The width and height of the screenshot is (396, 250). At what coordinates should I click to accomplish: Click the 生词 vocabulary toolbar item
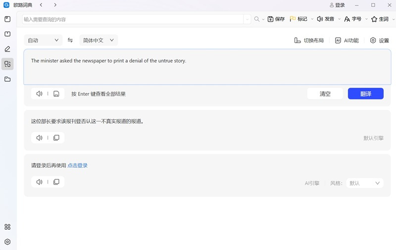[x=380, y=19]
